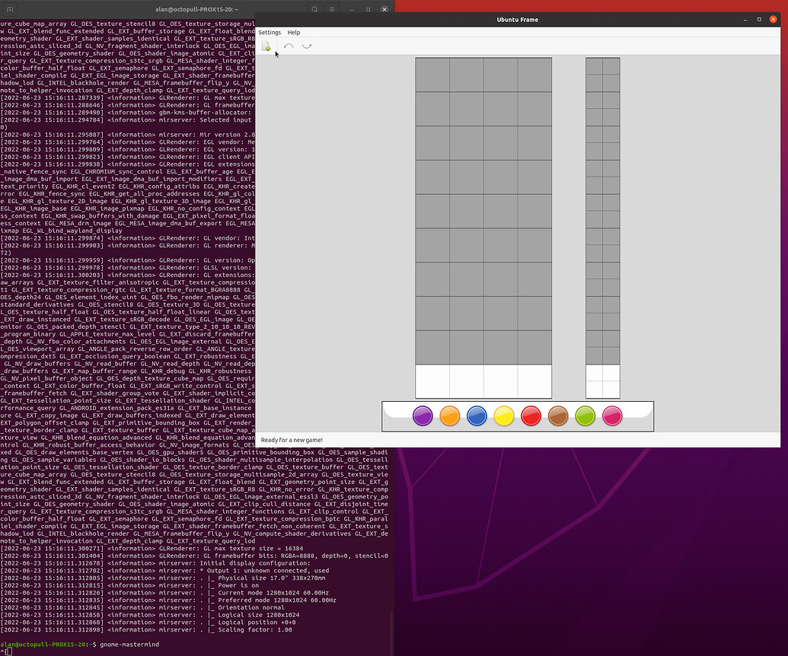
Task: Select the purple peg
Action: coord(423,416)
